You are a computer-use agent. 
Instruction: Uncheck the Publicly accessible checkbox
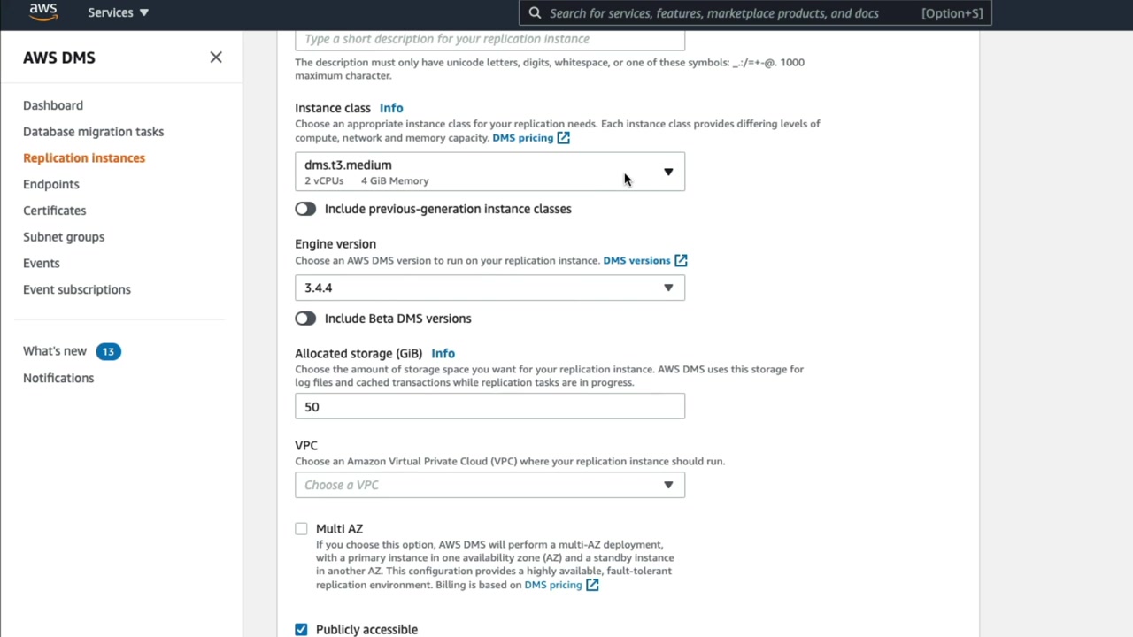point(302,629)
